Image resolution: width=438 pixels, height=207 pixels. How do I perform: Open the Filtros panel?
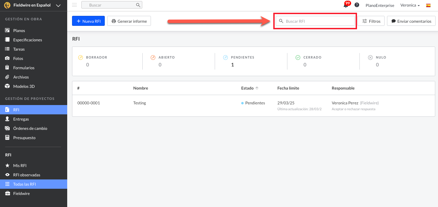371,21
